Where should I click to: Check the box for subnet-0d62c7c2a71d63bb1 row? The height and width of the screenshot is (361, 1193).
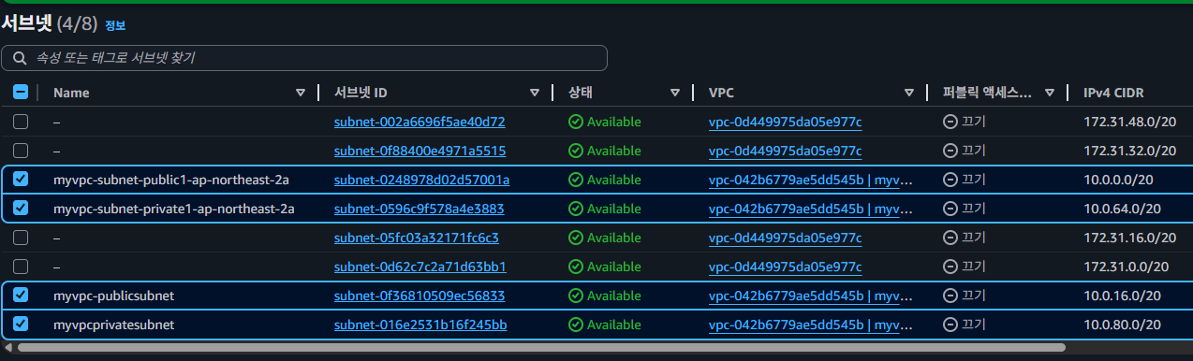21,267
